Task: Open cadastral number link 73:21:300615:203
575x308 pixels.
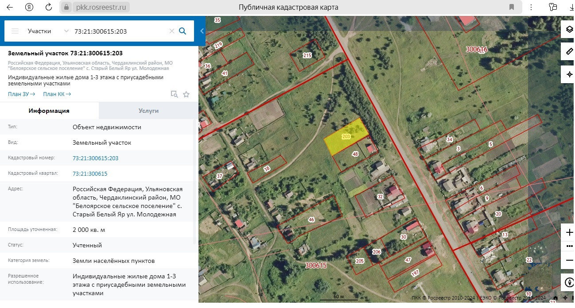Action: [x=96, y=158]
